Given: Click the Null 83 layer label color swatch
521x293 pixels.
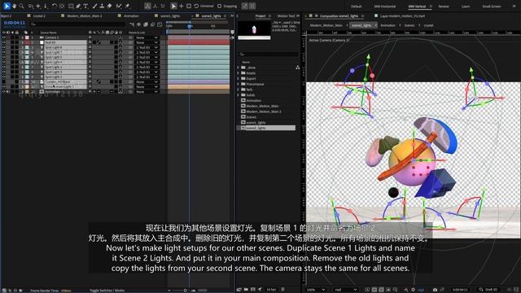Looking at the screenshot, I should tap(27, 42).
